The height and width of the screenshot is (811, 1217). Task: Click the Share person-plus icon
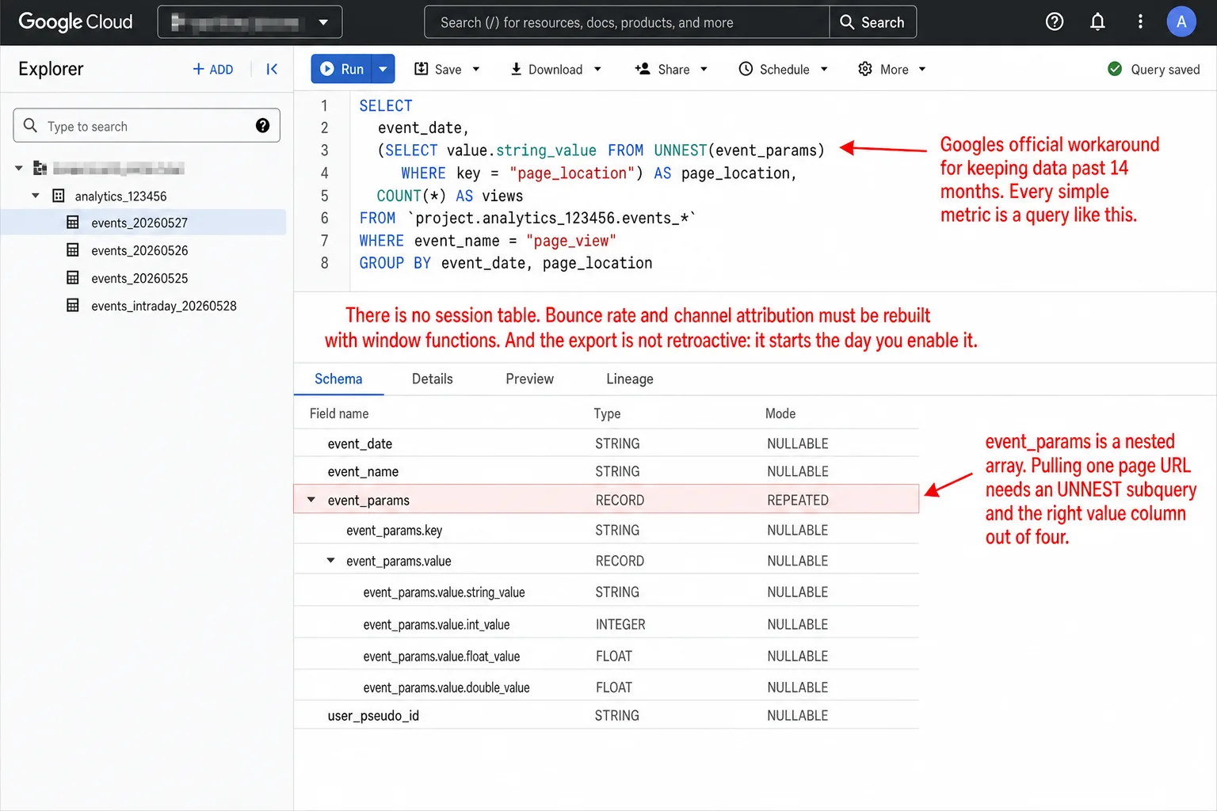(643, 69)
